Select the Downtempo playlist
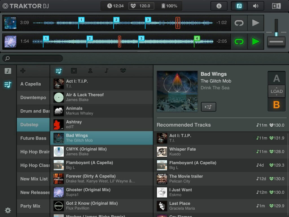This screenshot has height=217, width=289. pyautogui.click(x=33, y=97)
